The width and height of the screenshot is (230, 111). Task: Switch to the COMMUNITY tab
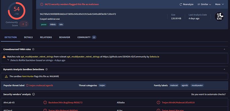(x=84, y=37)
